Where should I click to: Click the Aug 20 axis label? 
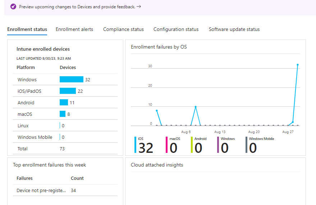254,132
